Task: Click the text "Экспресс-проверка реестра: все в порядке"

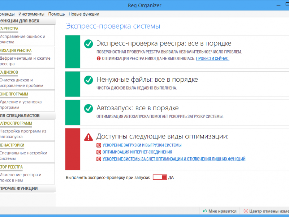Action: (164, 43)
